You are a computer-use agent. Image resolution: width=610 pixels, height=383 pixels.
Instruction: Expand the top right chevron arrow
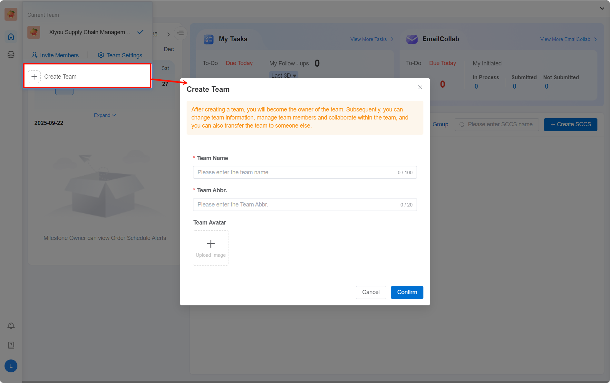pyautogui.click(x=602, y=8)
